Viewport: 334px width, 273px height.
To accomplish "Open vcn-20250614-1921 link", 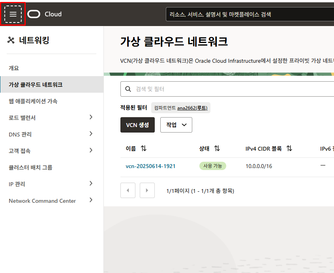I will [x=150, y=166].
